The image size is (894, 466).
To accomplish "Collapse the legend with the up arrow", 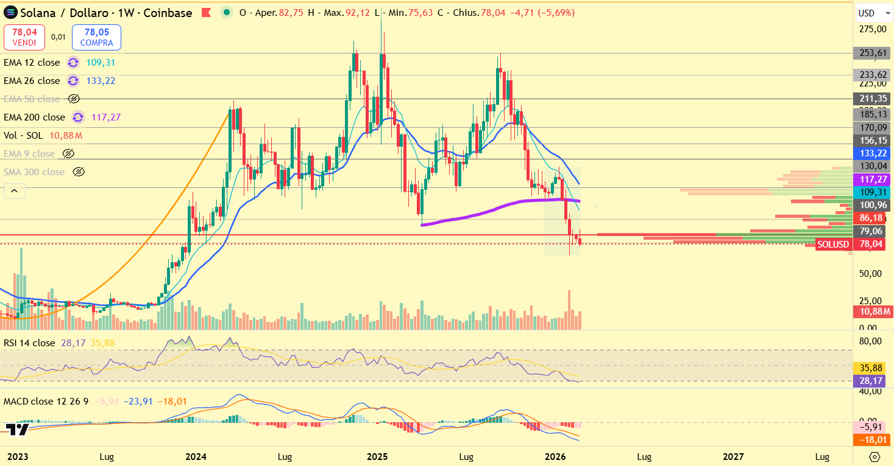I will 14,190.
